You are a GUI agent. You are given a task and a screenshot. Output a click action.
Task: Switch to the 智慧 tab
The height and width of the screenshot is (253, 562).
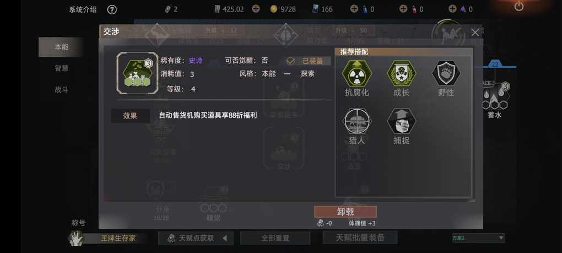coord(61,68)
